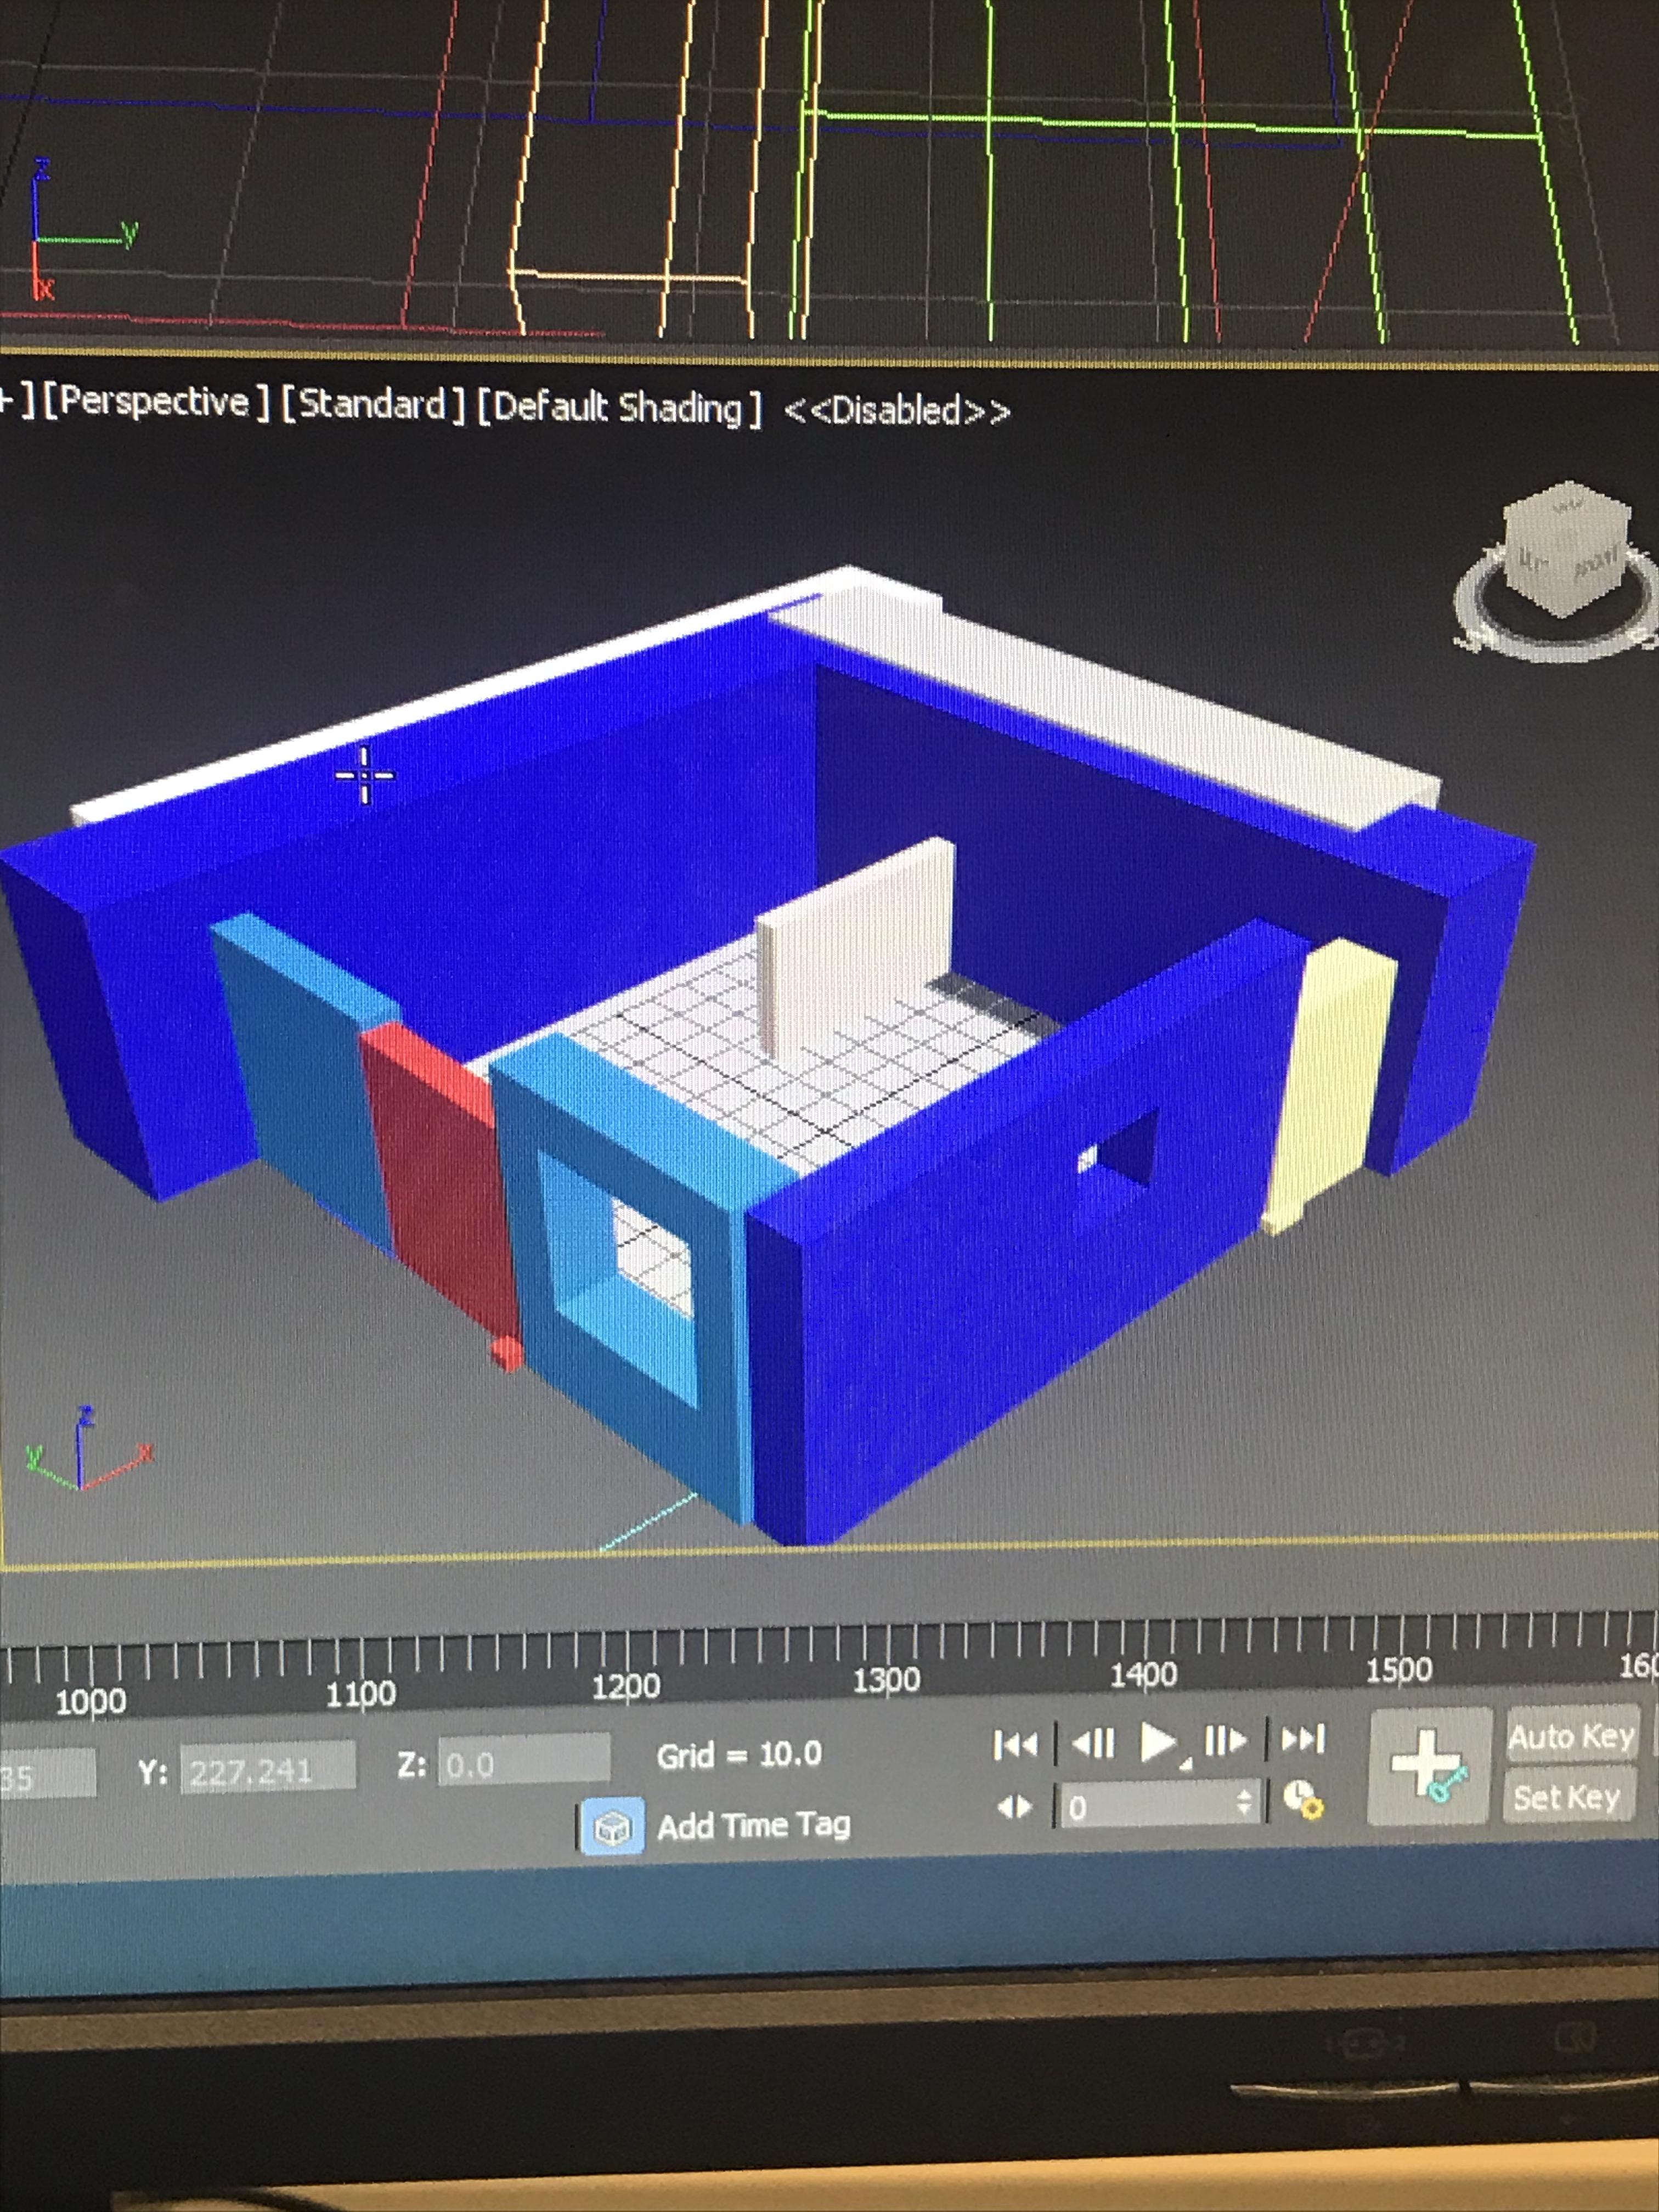Open the [Standard] viewport menu

pyautogui.click(x=372, y=404)
